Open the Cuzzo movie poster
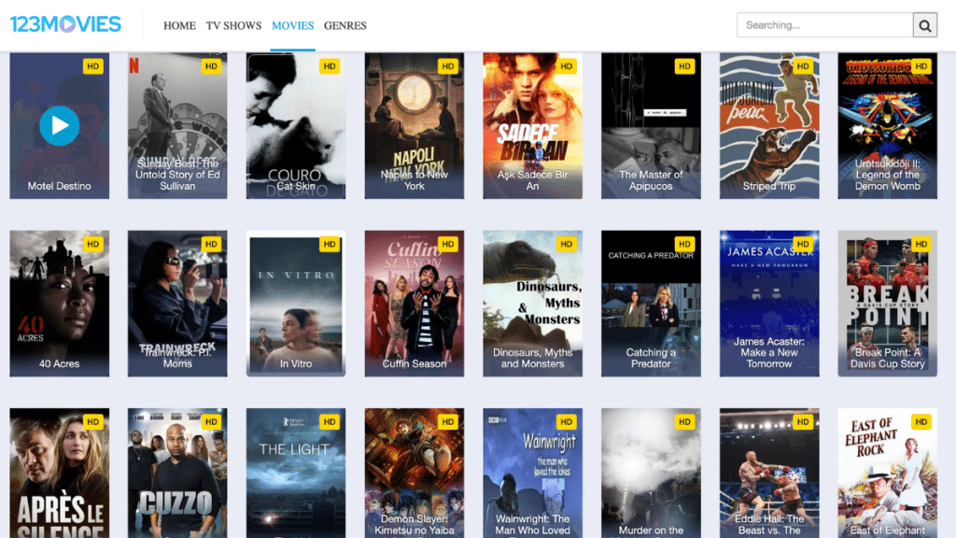Image resolution: width=956 pixels, height=538 pixels. [177, 474]
